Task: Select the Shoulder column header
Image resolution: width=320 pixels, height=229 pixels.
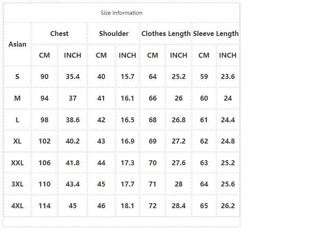Action: [114, 34]
